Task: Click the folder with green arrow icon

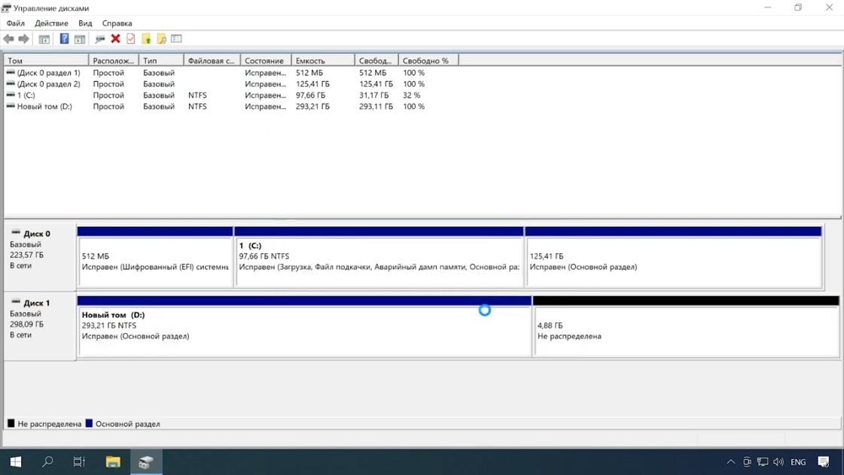Action: click(x=146, y=38)
